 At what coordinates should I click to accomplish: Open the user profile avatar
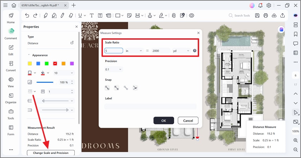(252, 5)
